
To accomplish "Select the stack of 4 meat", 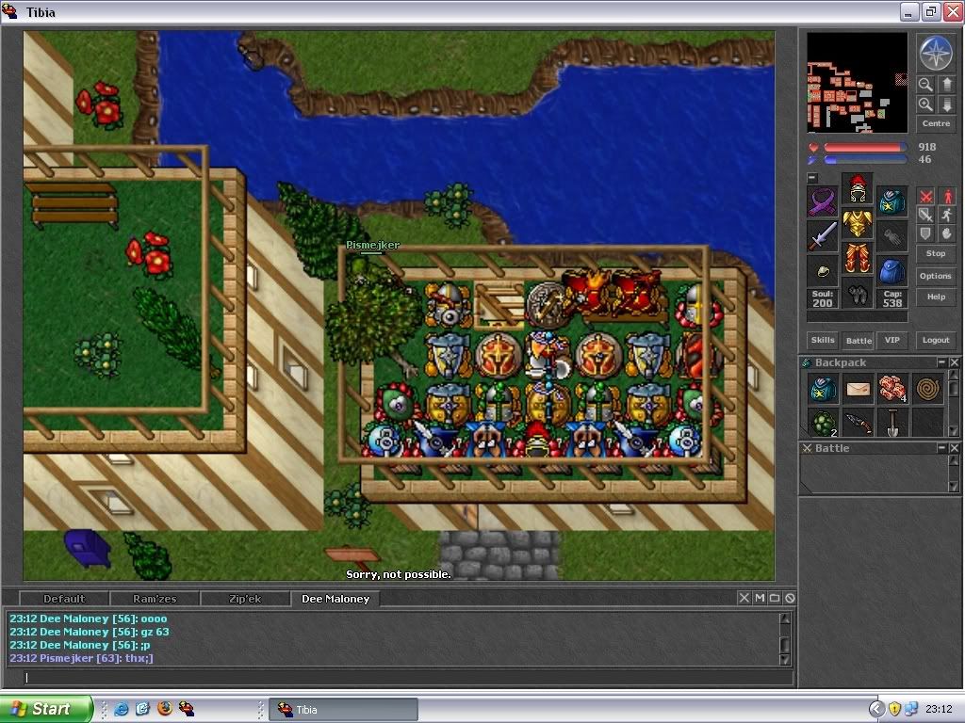I will point(893,389).
